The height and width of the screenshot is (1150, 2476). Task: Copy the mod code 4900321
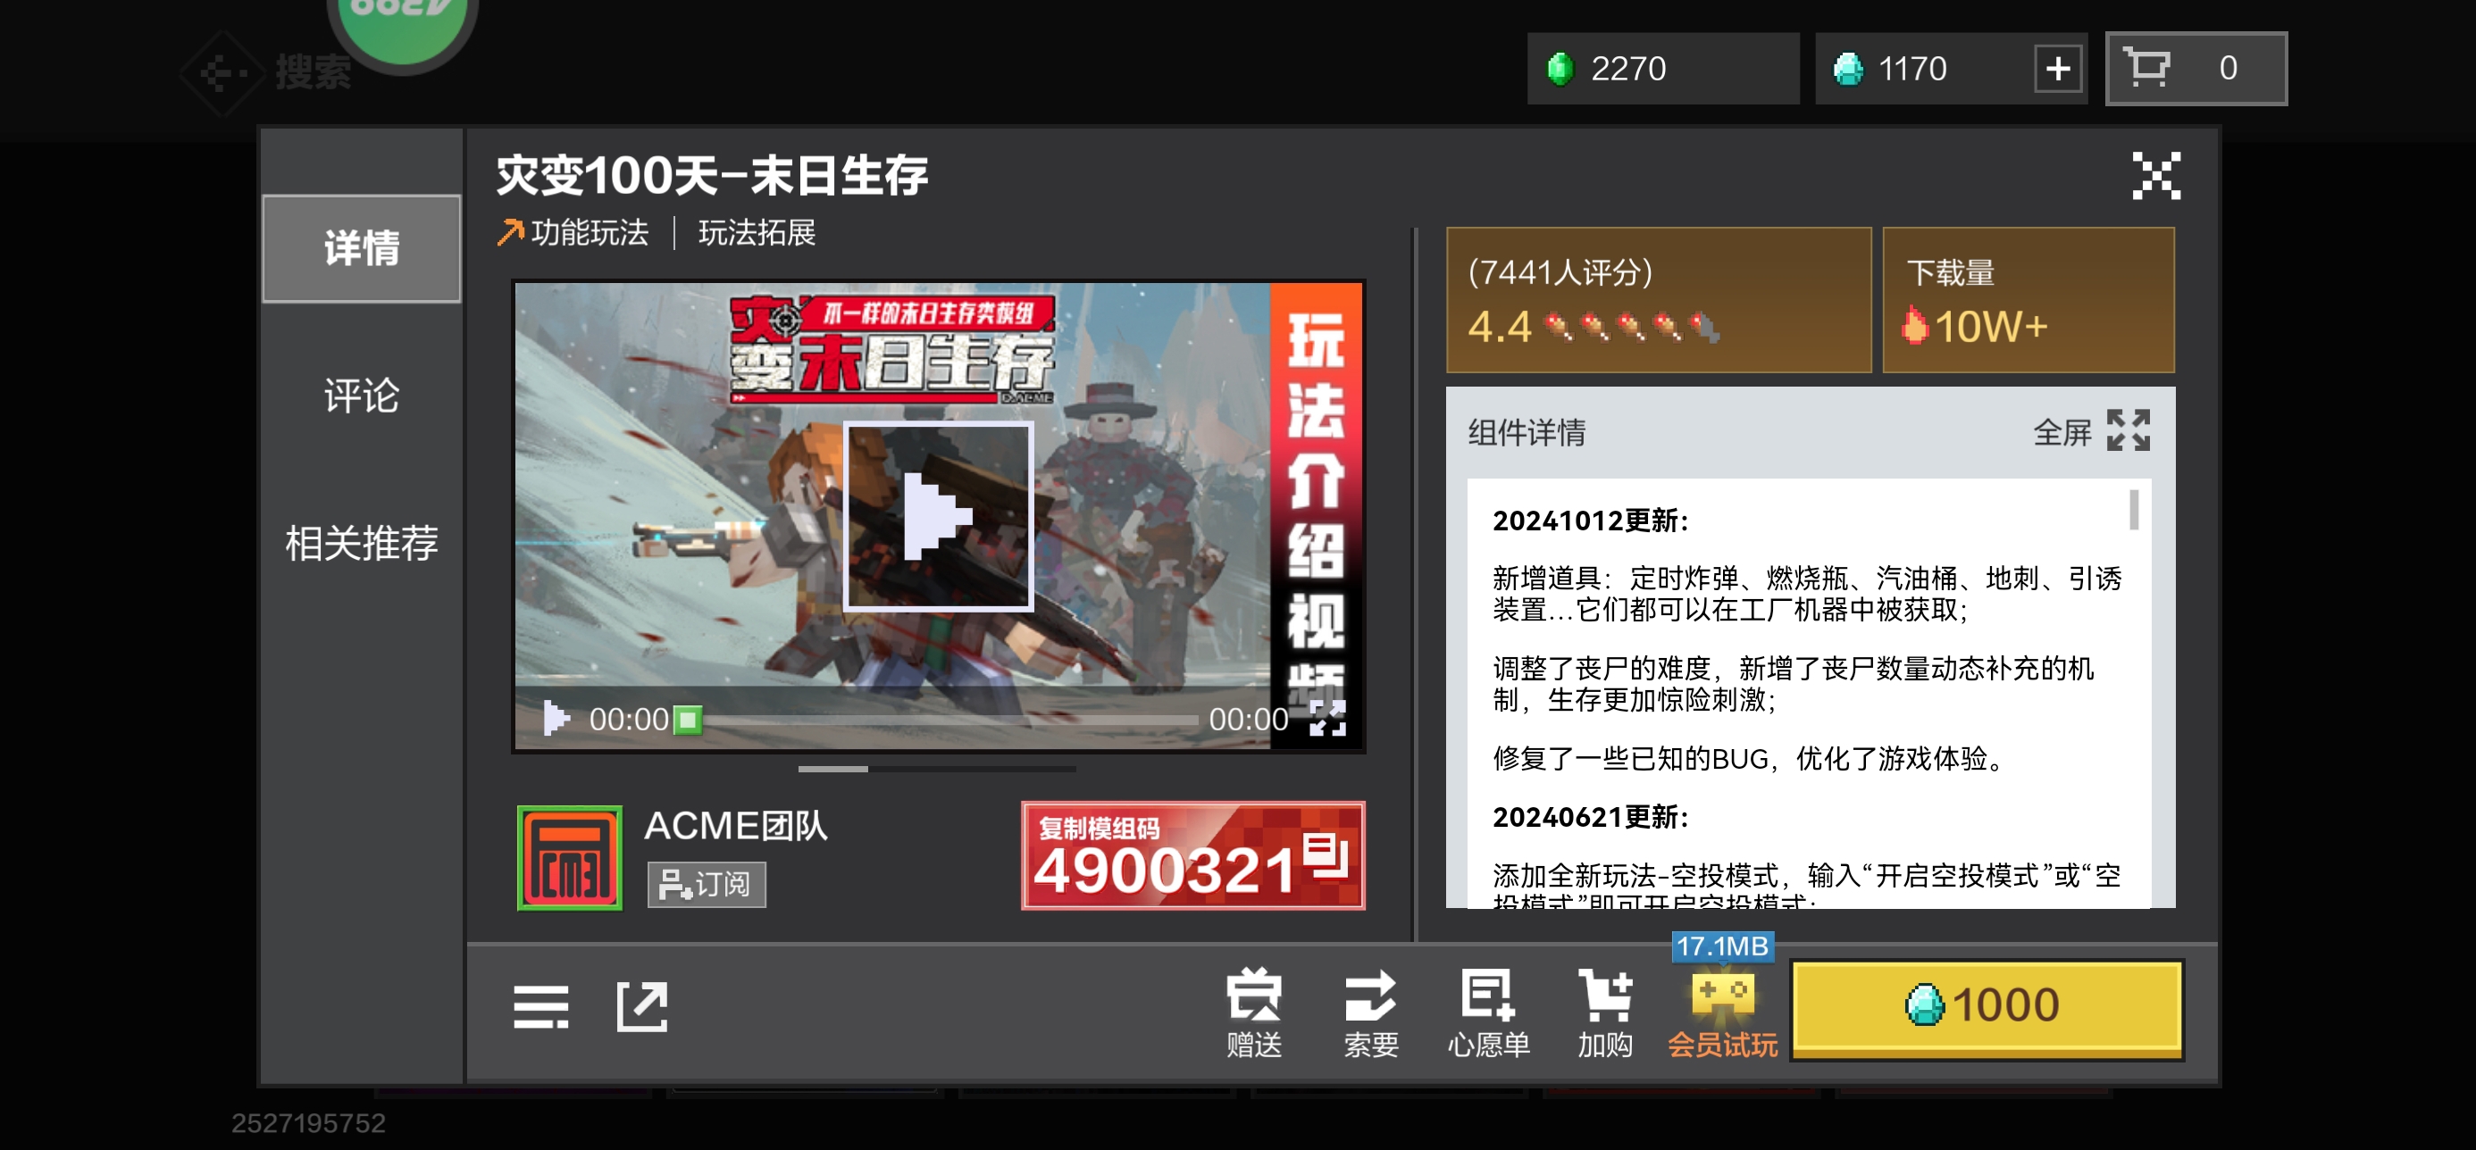coord(1192,855)
